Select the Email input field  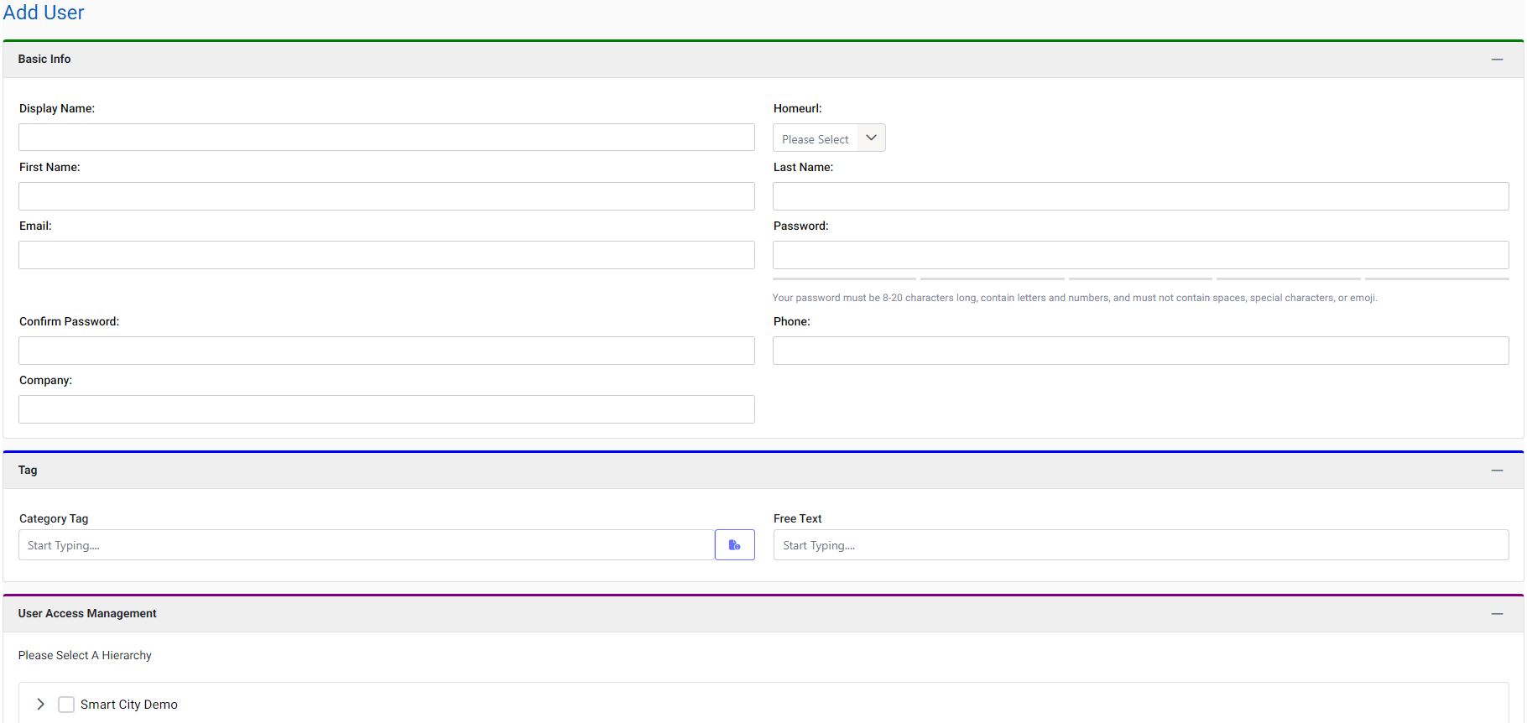coord(386,255)
